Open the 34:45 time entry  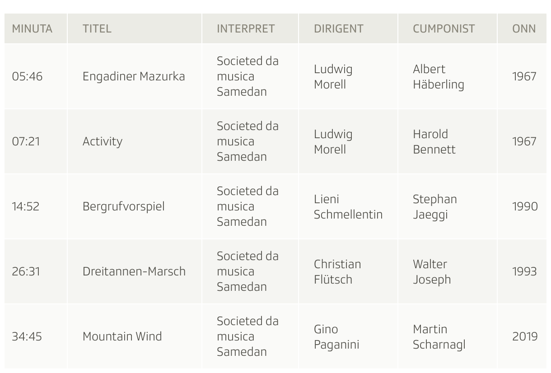[x=27, y=336]
